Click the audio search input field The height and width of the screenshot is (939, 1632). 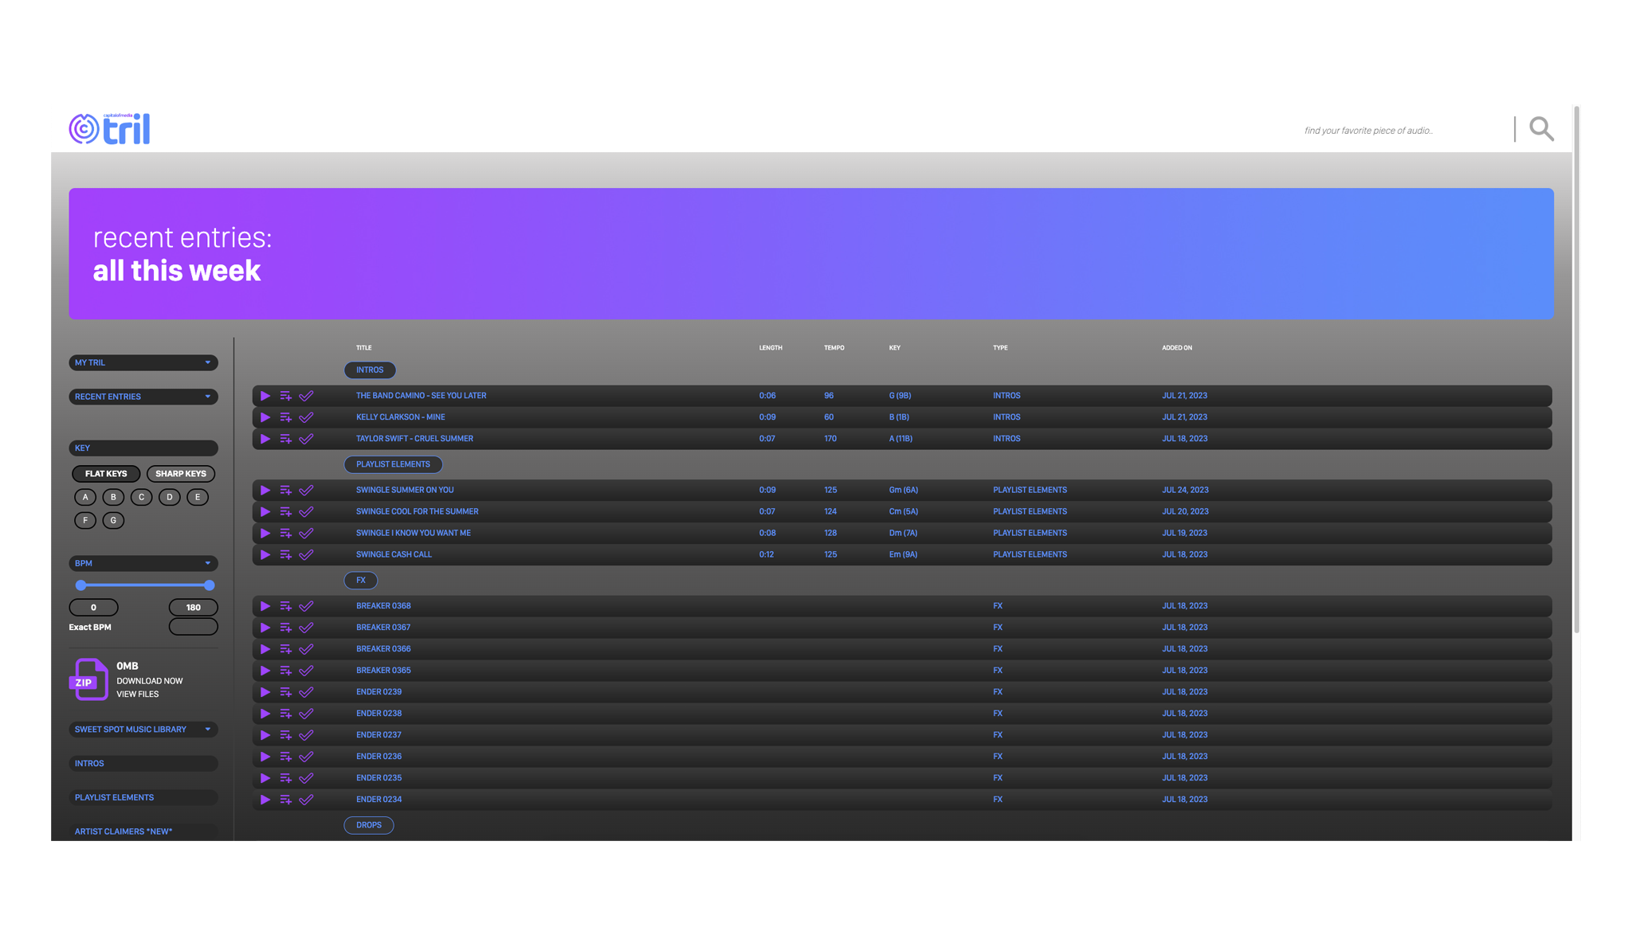[x=1404, y=130]
